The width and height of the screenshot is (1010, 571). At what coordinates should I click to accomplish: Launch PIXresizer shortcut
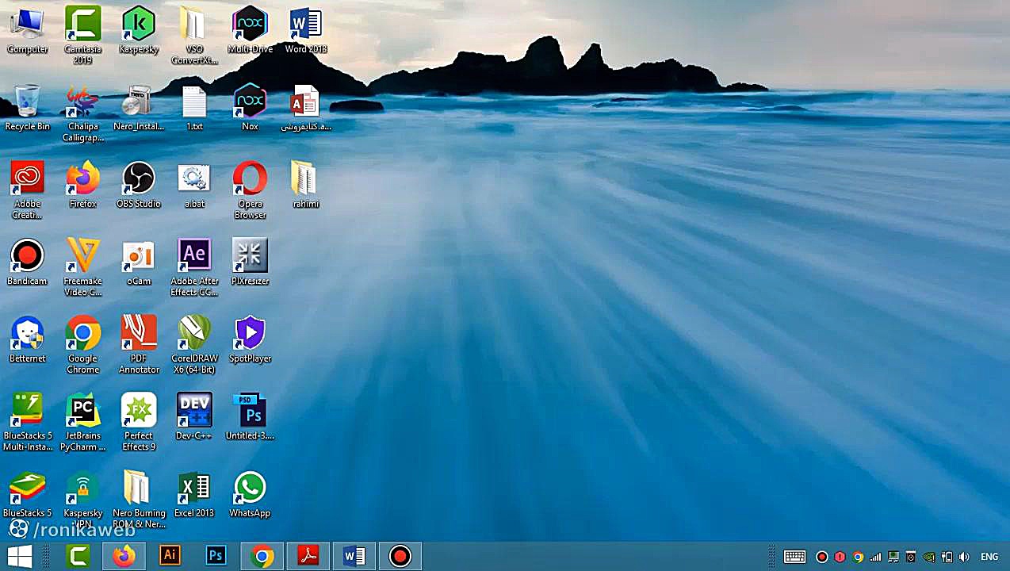(250, 262)
